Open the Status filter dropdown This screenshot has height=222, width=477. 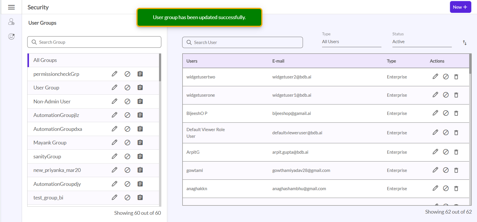click(422, 42)
